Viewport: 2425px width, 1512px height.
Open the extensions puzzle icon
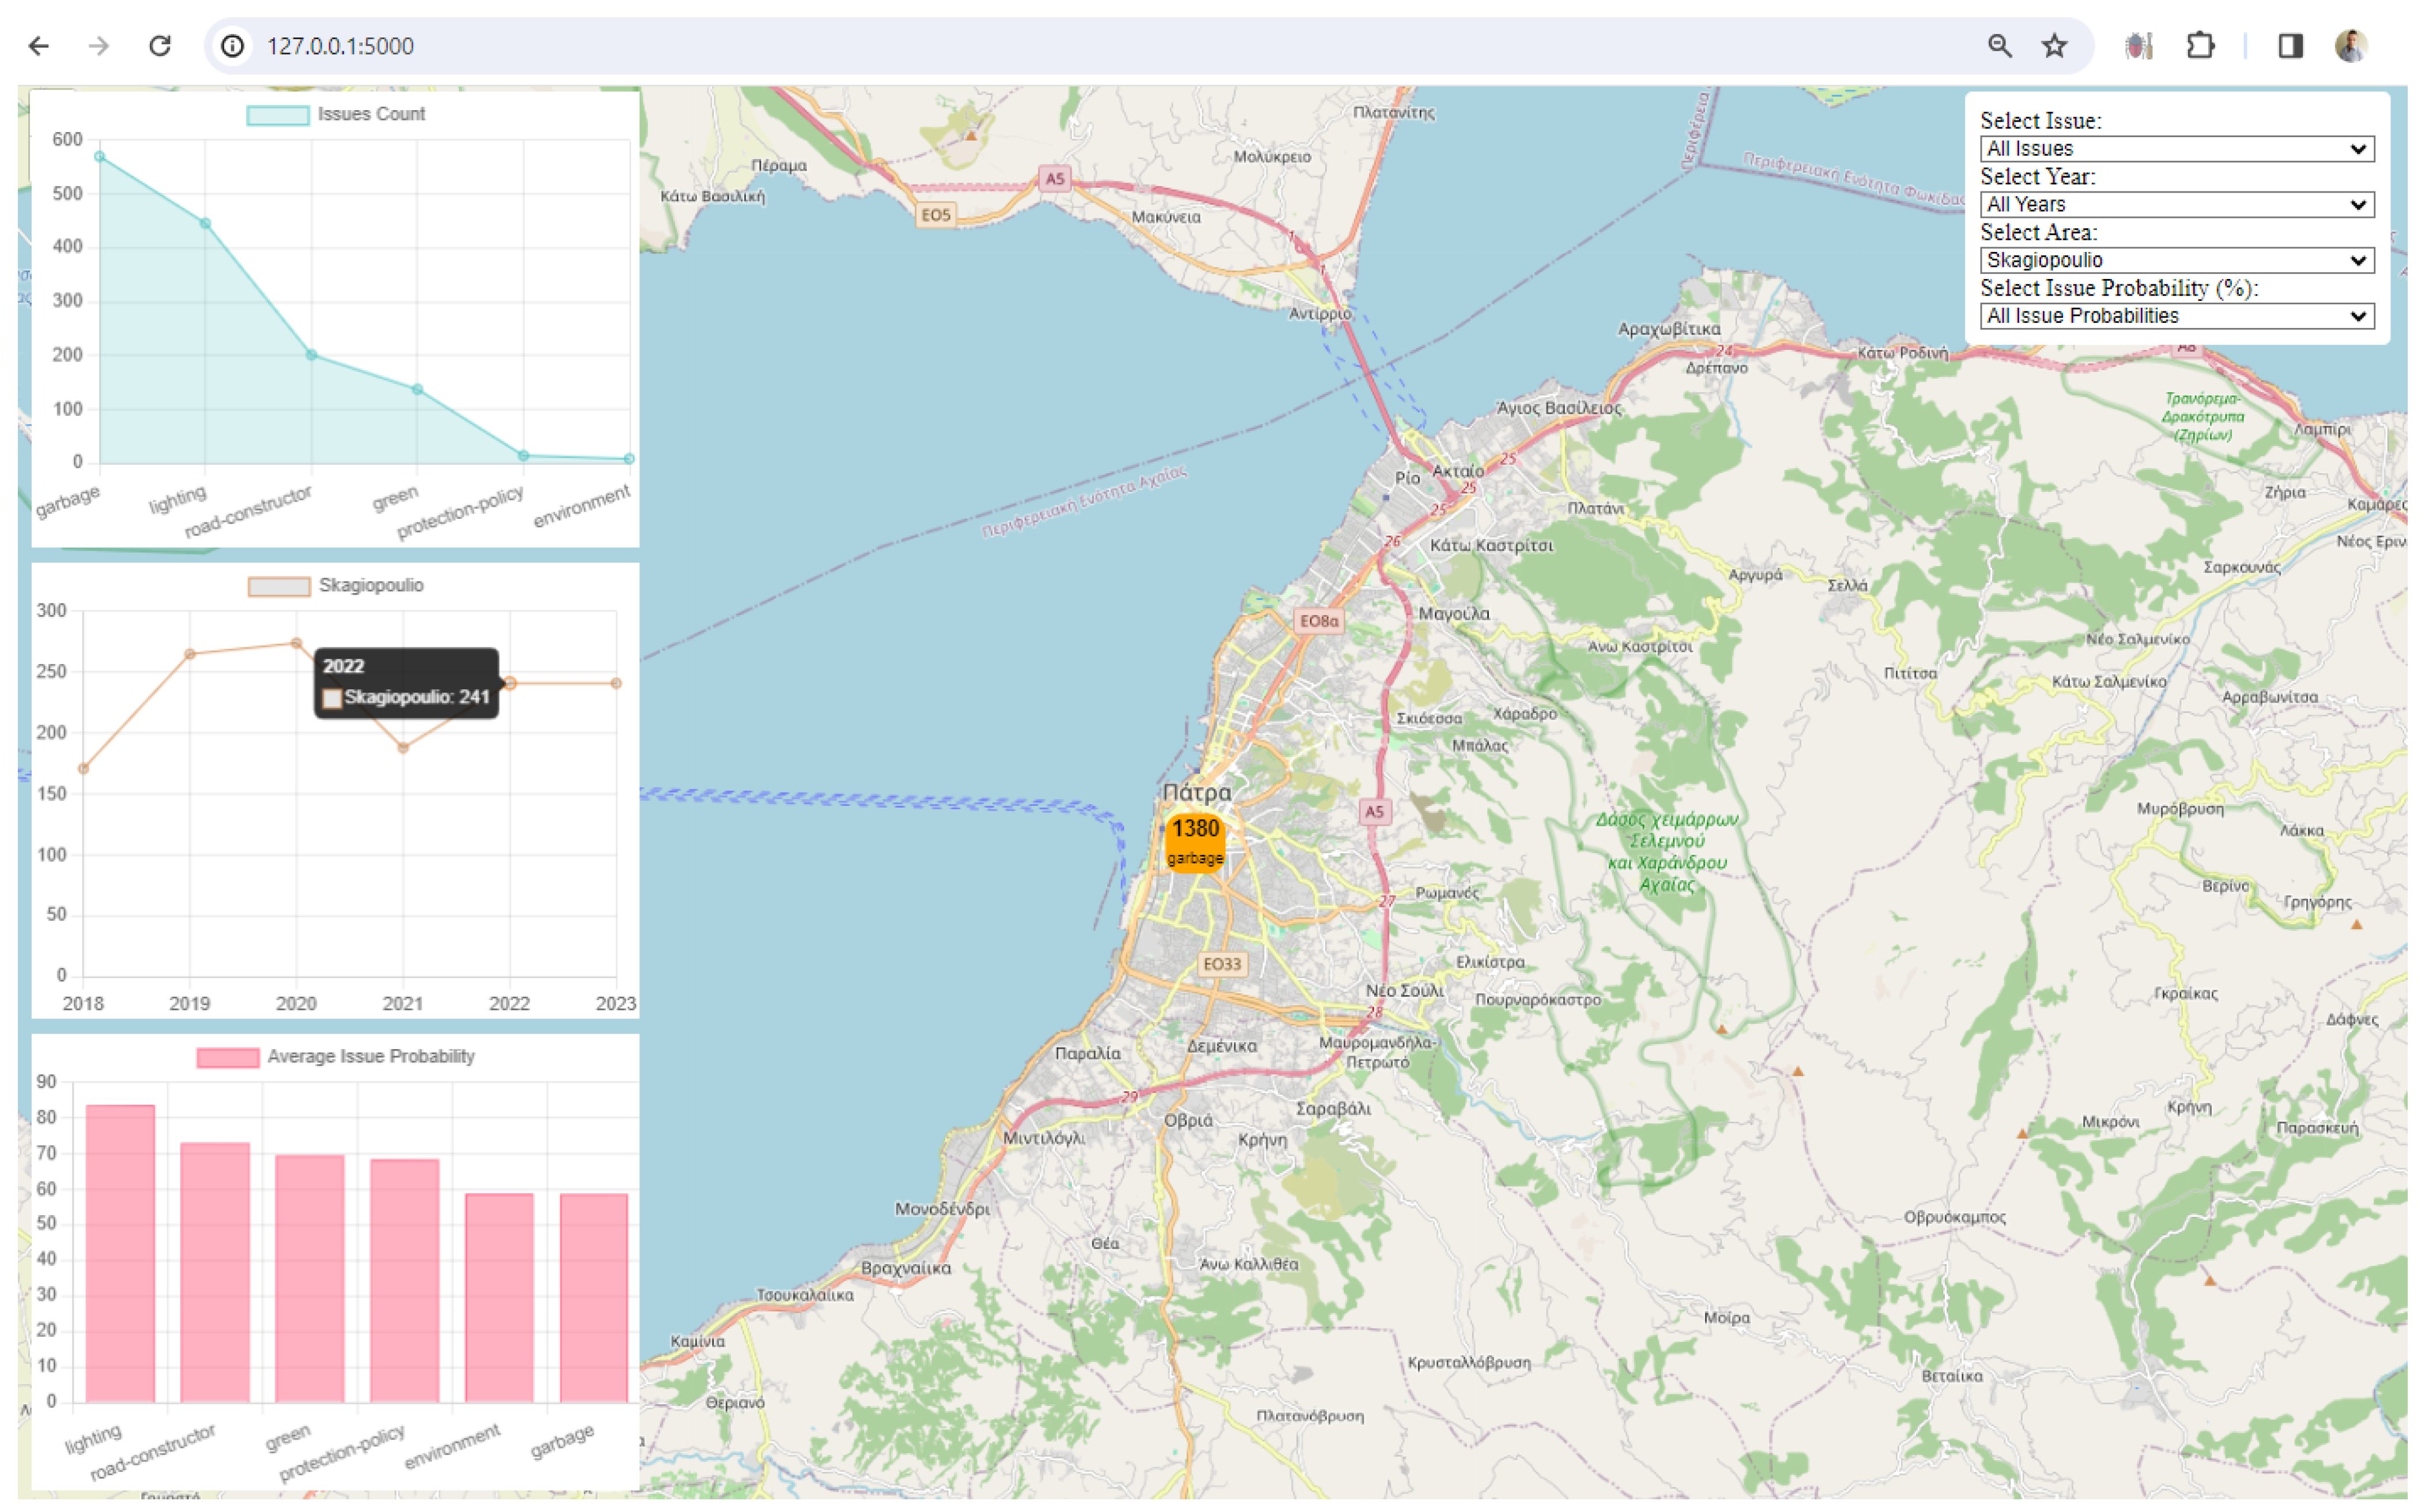coord(2200,46)
